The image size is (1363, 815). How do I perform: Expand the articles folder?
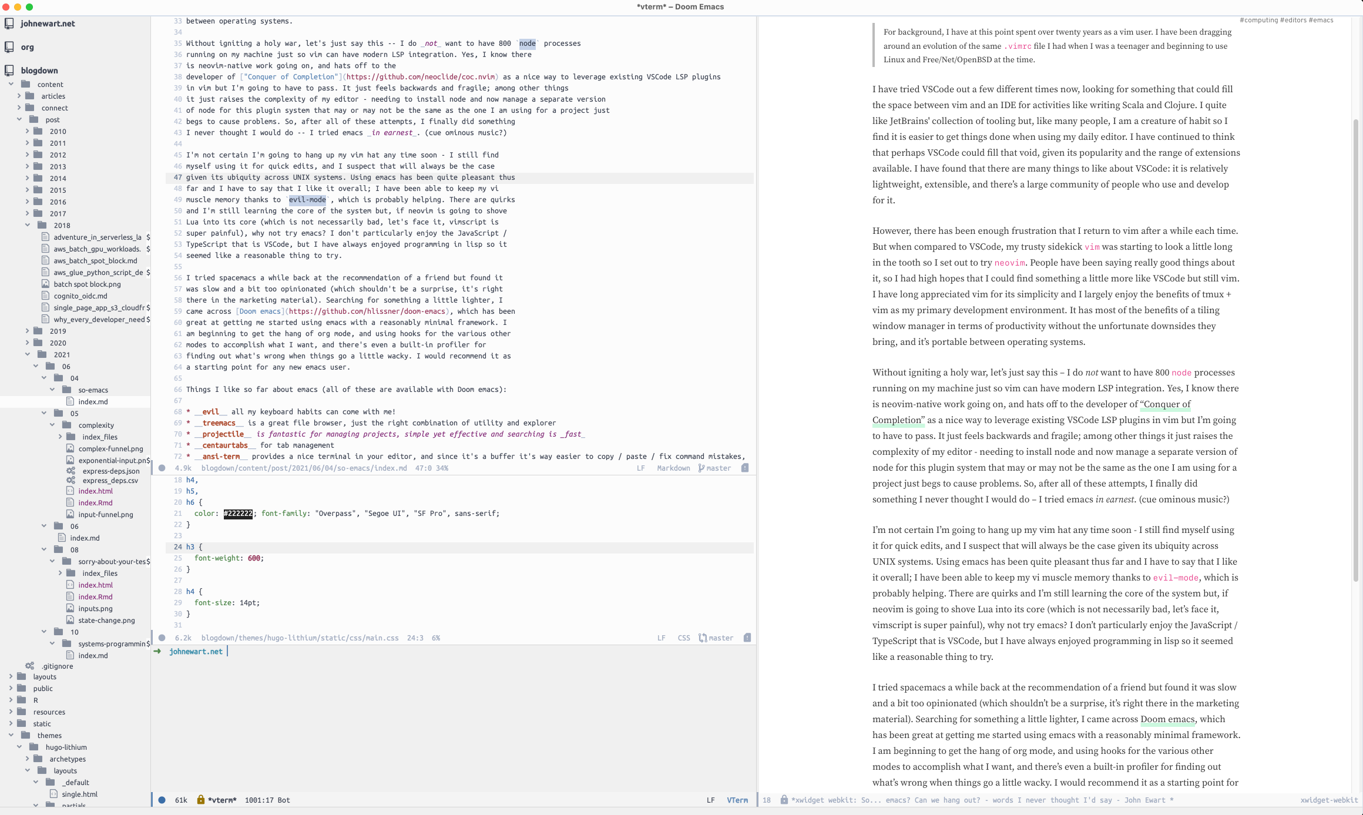(x=19, y=96)
